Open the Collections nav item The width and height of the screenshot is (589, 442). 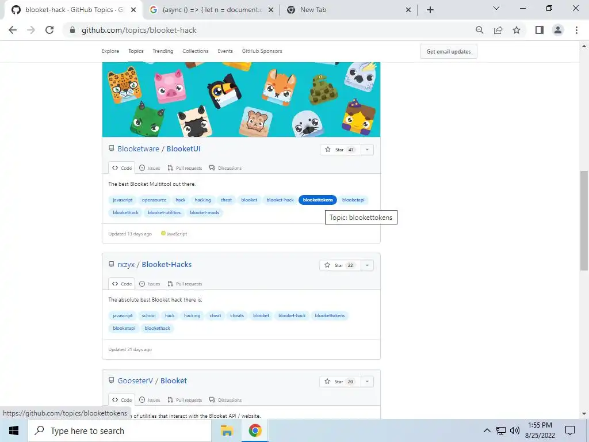[196, 51]
